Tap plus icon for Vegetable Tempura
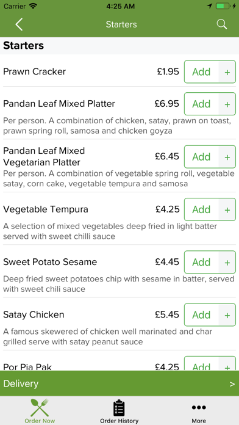 point(227,209)
